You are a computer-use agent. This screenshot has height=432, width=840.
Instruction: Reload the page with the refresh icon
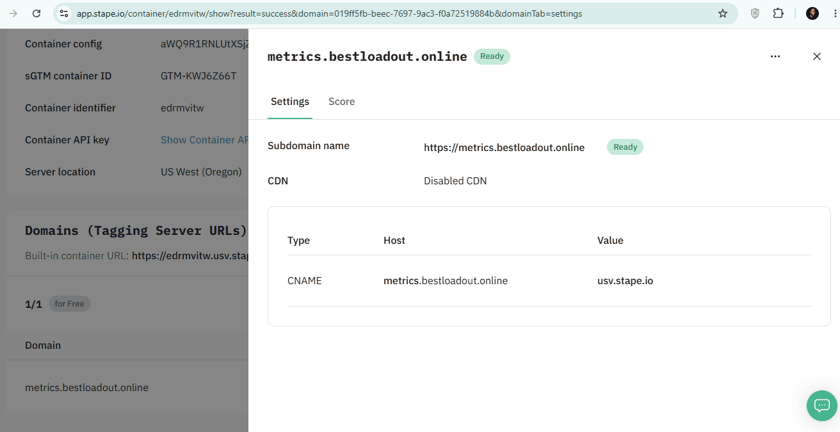[36, 13]
